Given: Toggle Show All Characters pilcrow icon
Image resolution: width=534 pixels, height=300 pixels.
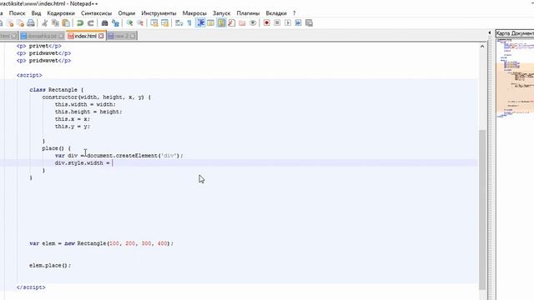Looking at the screenshot, I should click(189, 23).
